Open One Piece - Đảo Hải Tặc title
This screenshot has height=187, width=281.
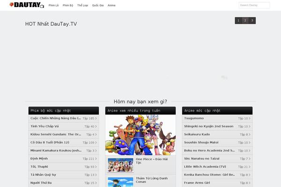point(152,161)
